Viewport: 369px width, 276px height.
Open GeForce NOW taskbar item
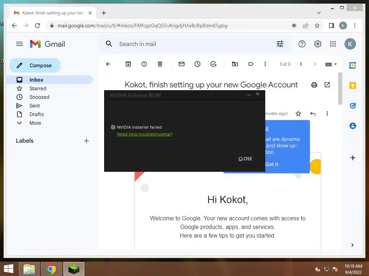coord(74,269)
